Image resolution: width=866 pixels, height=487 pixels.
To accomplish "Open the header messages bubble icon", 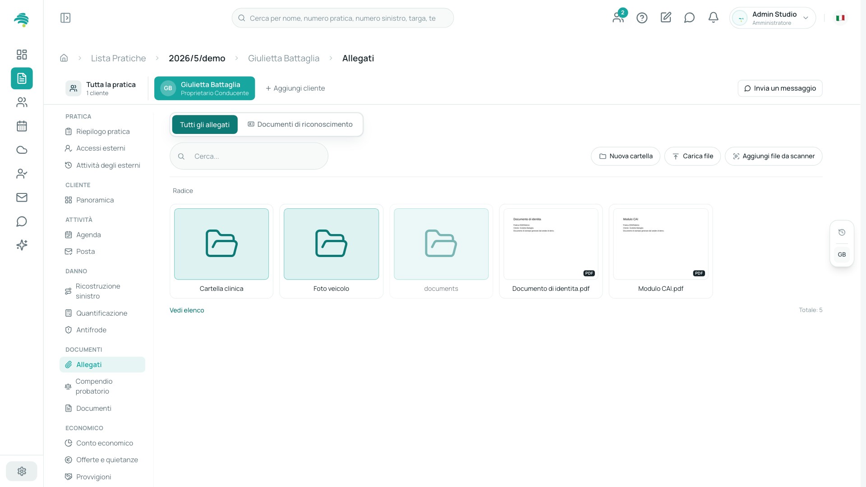I will click(x=689, y=18).
